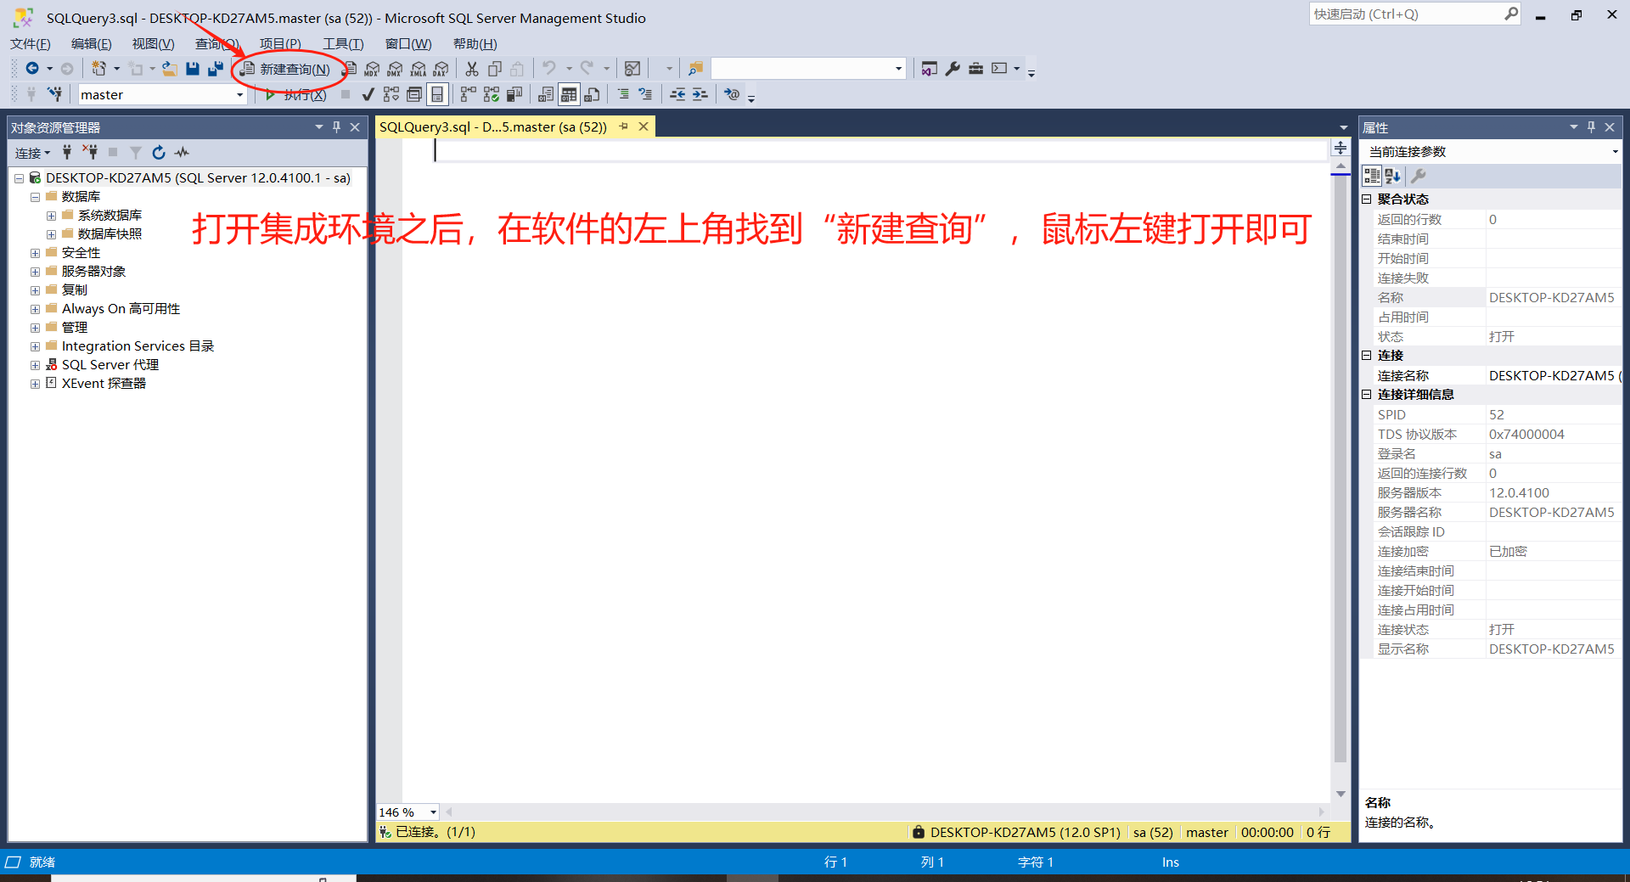Collapse the DESKTOP-KD27AM5 server node
Screen dimensions: 1630x882
coord(19,178)
